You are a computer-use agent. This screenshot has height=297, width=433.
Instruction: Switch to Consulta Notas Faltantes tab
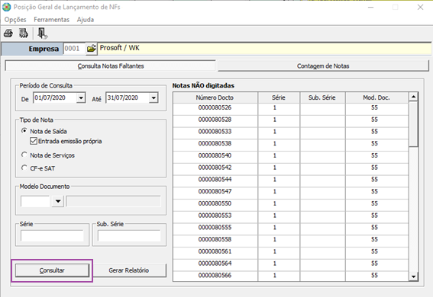[x=110, y=65]
